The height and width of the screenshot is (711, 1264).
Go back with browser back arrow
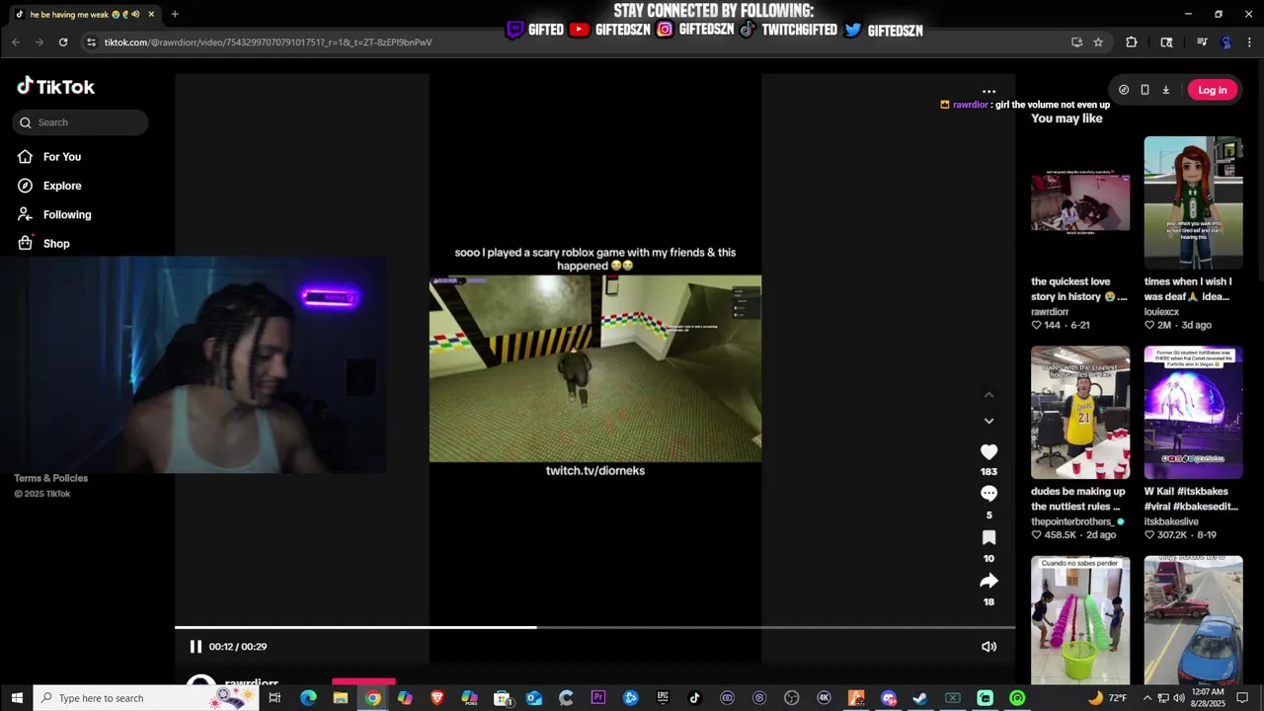pyautogui.click(x=16, y=42)
